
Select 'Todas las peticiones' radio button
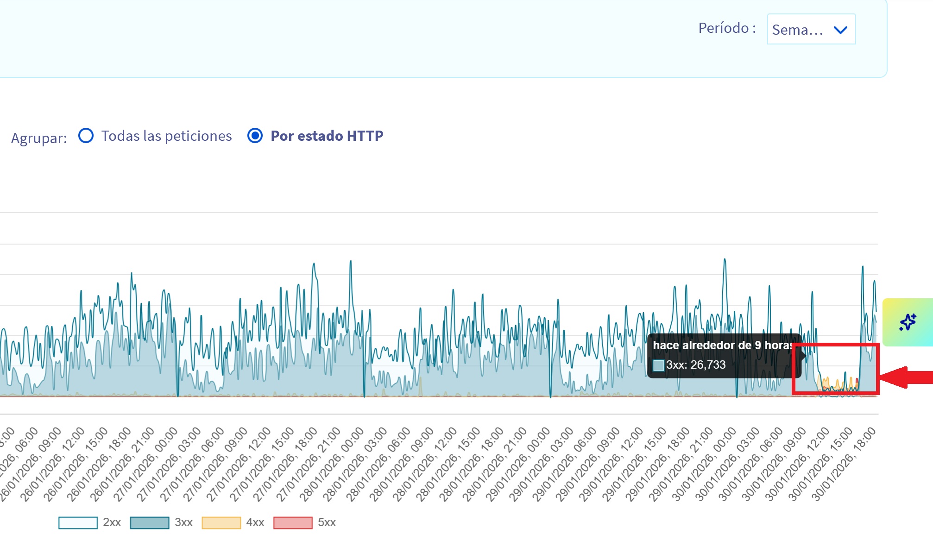[86, 136]
